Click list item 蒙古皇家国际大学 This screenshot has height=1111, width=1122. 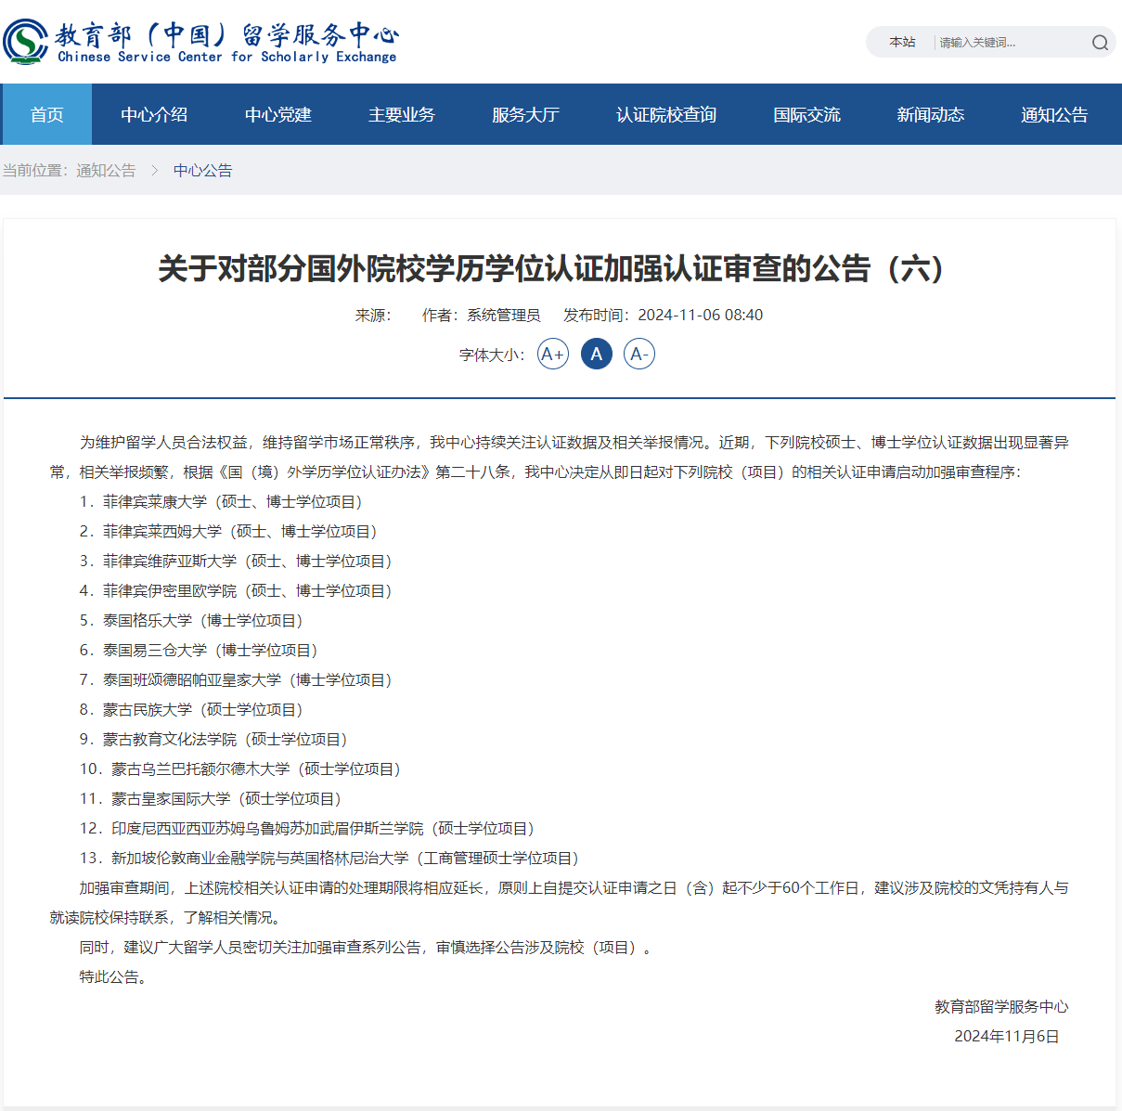point(211,799)
